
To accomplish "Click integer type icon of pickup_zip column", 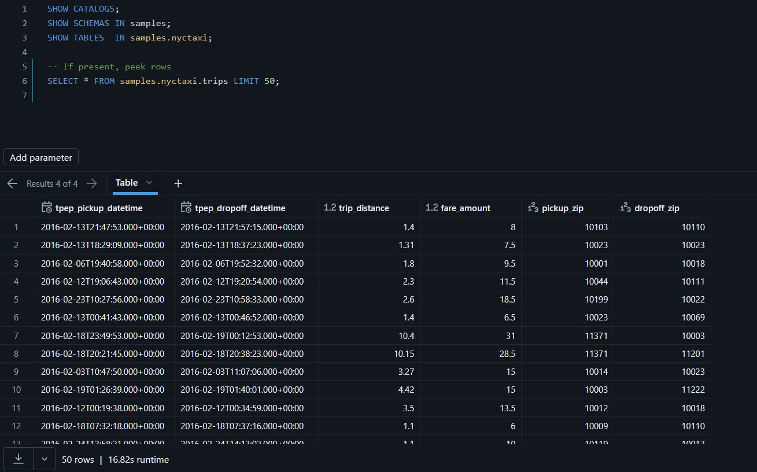I will tap(533, 208).
